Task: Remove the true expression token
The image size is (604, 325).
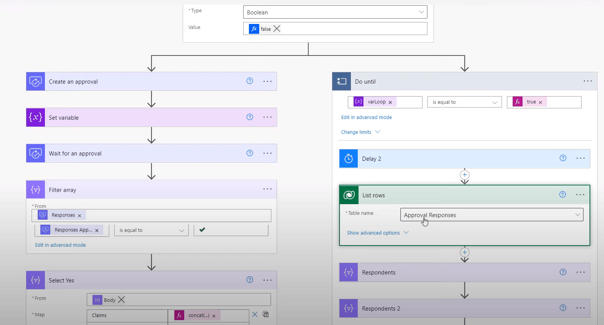Action: pos(540,102)
